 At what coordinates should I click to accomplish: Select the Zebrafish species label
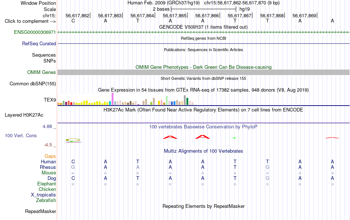pos(46,200)
